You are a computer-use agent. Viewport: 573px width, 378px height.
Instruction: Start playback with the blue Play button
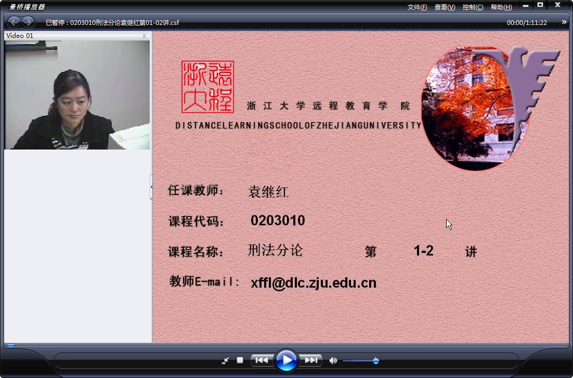[x=286, y=360]
